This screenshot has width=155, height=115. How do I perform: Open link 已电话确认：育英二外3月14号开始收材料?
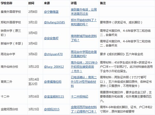pyautogui.click(x=84, y=82)
